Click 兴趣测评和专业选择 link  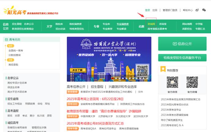pyautogui.click(x=123, y=87)
